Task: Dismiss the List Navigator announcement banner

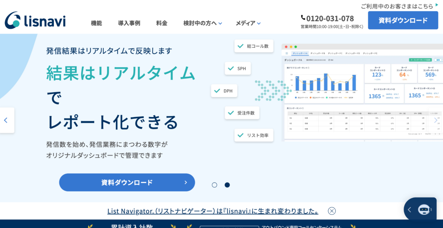Action: [x=332, y=211]
